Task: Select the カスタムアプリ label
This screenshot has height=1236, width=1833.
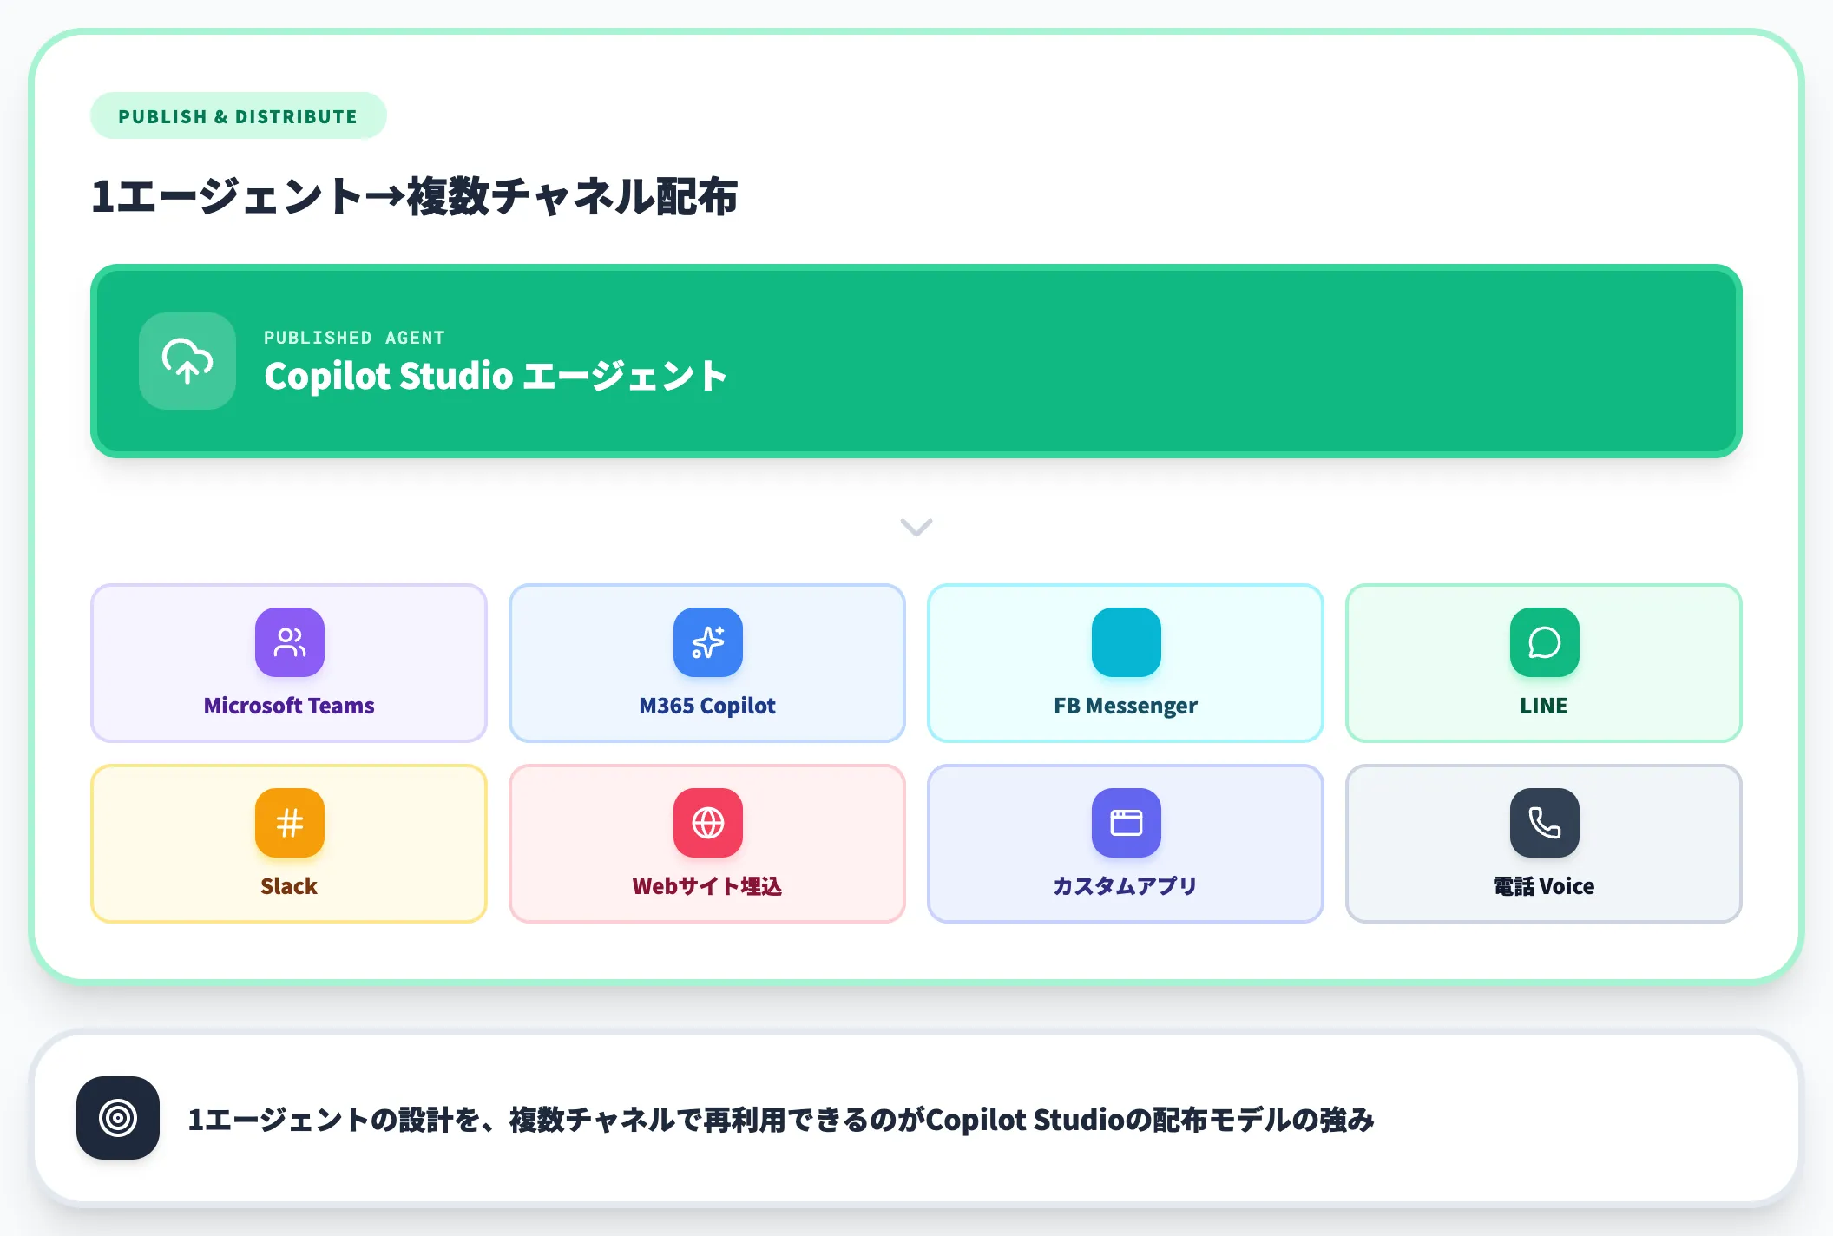Action: (1126, 886)
